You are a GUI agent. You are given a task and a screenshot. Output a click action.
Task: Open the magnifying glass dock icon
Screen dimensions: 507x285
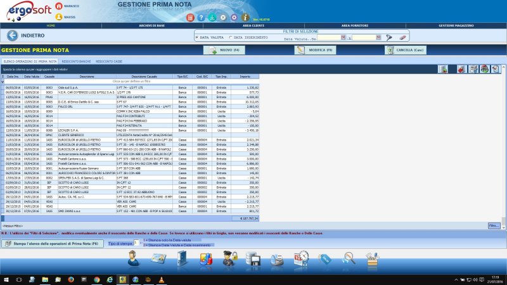349,258
